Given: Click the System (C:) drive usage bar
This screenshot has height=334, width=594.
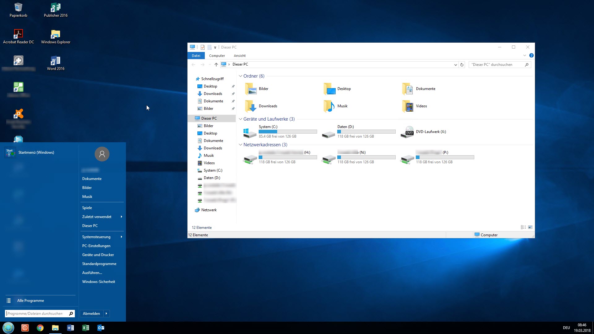Looking at the screenshot, I should tap(288, 132).
